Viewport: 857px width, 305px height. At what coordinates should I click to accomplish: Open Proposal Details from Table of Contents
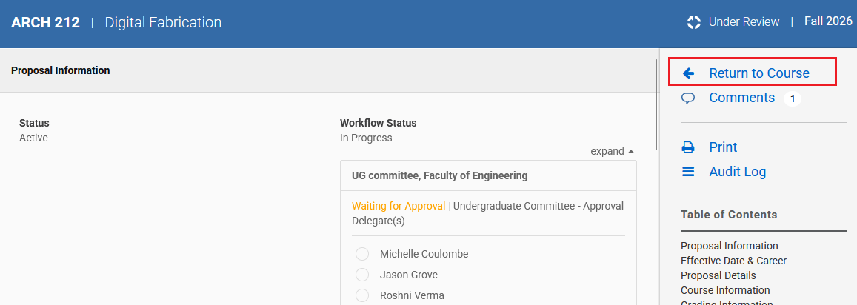[x=718, y=275]
